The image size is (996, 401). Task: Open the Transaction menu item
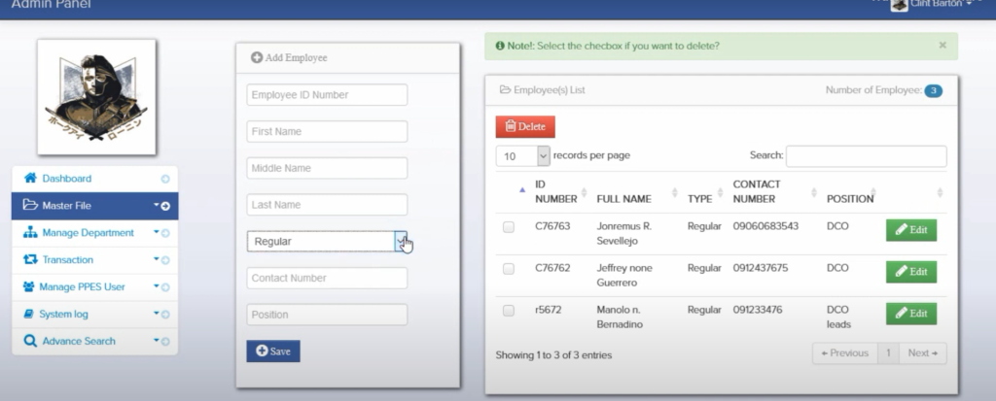[94, 260]
